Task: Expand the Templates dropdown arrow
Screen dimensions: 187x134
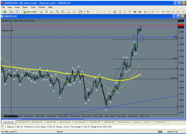Action: pyautogui.click(x=83, y=12)
